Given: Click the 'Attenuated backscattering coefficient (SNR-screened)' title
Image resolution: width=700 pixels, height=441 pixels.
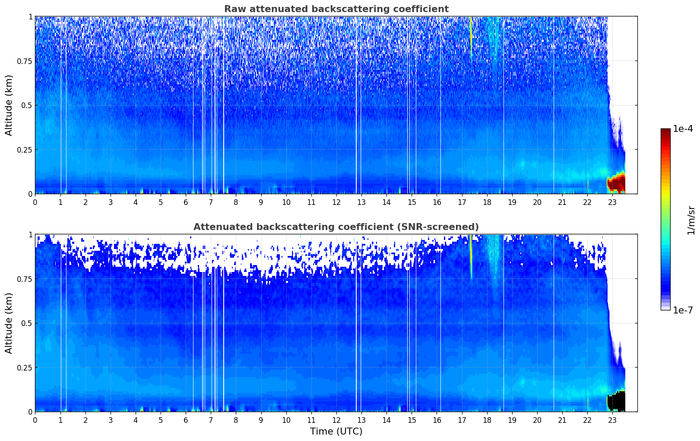Looking at the screenshot, I should tap(336, 227).
